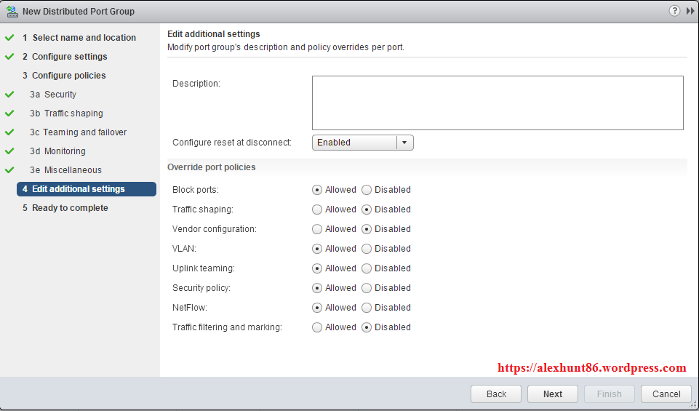Click the distributed port group icon in title
699x411 pixels.
(x=11, y=12)
